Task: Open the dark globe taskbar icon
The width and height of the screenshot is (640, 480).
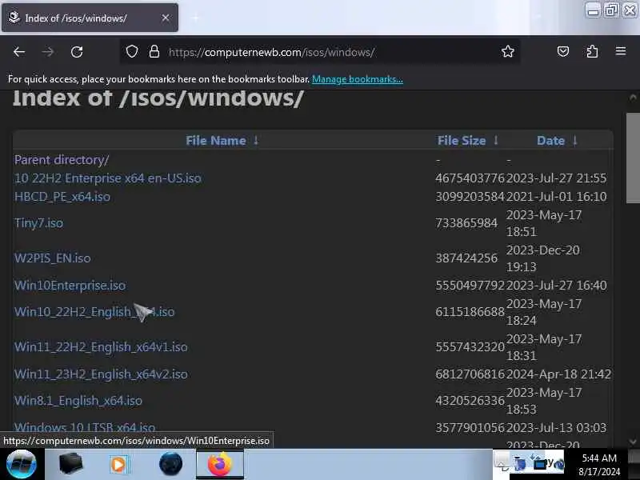Action: pyautogui.click(x=170, y=464)
